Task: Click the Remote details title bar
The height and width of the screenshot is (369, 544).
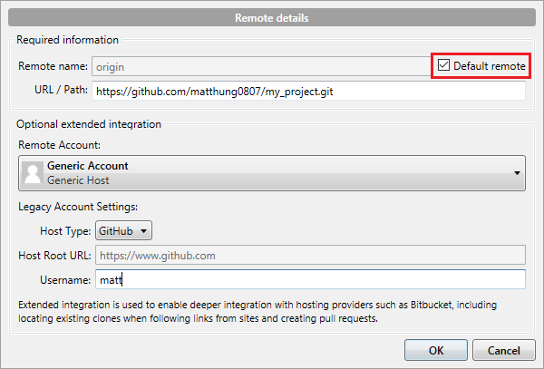Action: [x=272, y=16]
